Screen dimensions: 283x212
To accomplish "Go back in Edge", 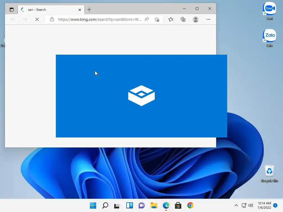I will click(x=13, y=19).
